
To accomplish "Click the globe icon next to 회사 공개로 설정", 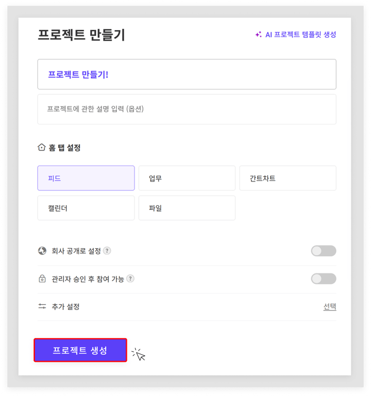I will point(42,251).
